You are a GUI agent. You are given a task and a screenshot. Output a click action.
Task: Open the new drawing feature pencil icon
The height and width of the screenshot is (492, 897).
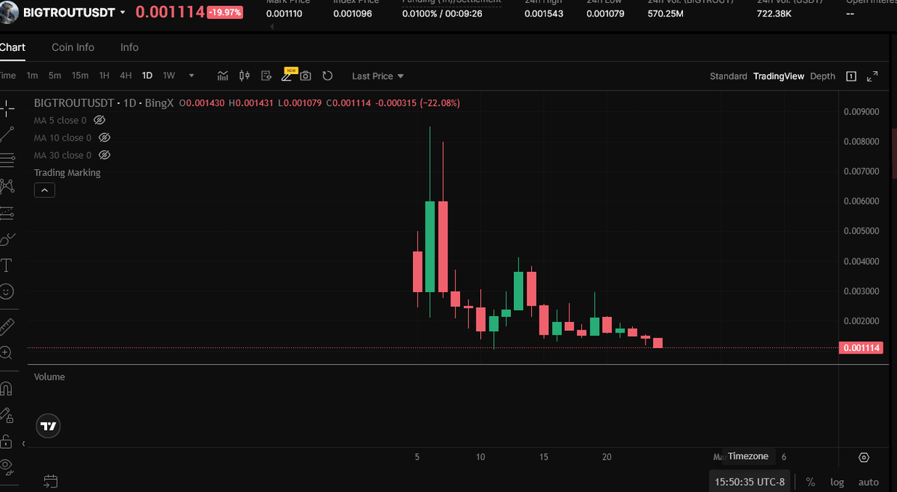[x=287, y=76]
